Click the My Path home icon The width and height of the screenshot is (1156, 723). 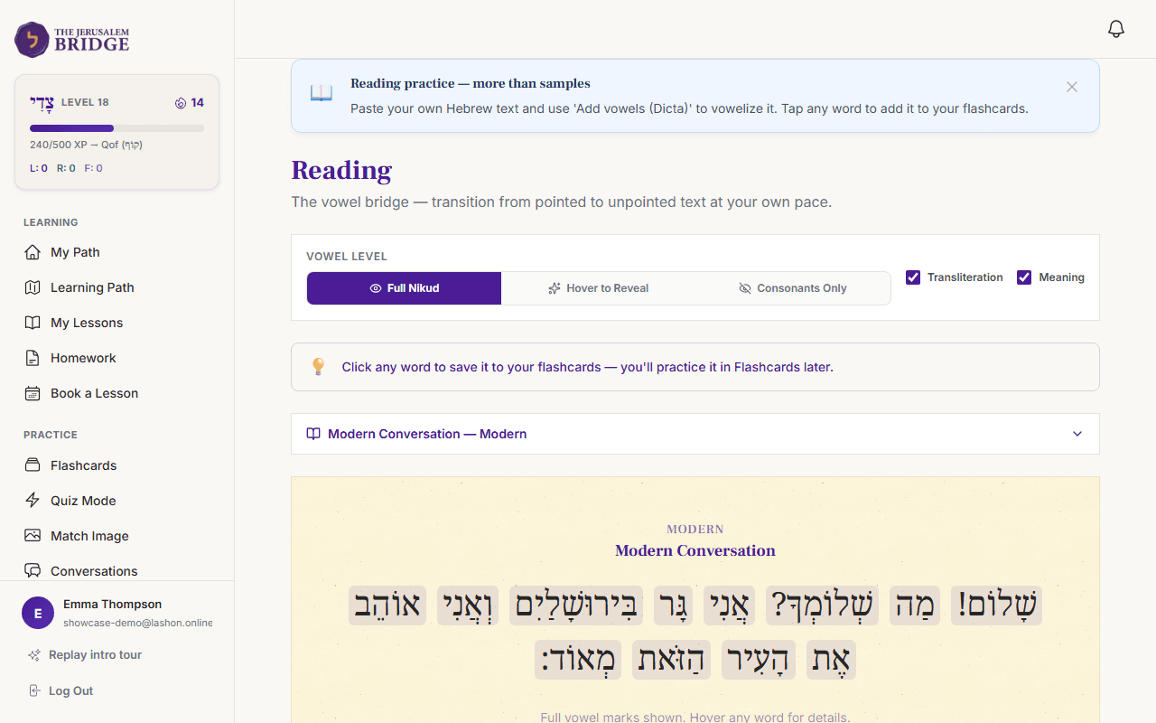click(33, 252)
